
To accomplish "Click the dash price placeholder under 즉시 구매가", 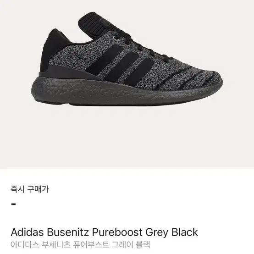I will point(14,204).
